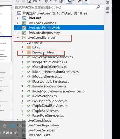Click the C# icon of IPasswordLibServices.cs

coord(29,82)
